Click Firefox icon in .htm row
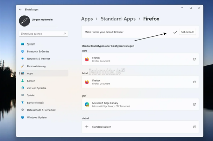The width and height of the screenshot is (213, 141). [x=87, y=59]
